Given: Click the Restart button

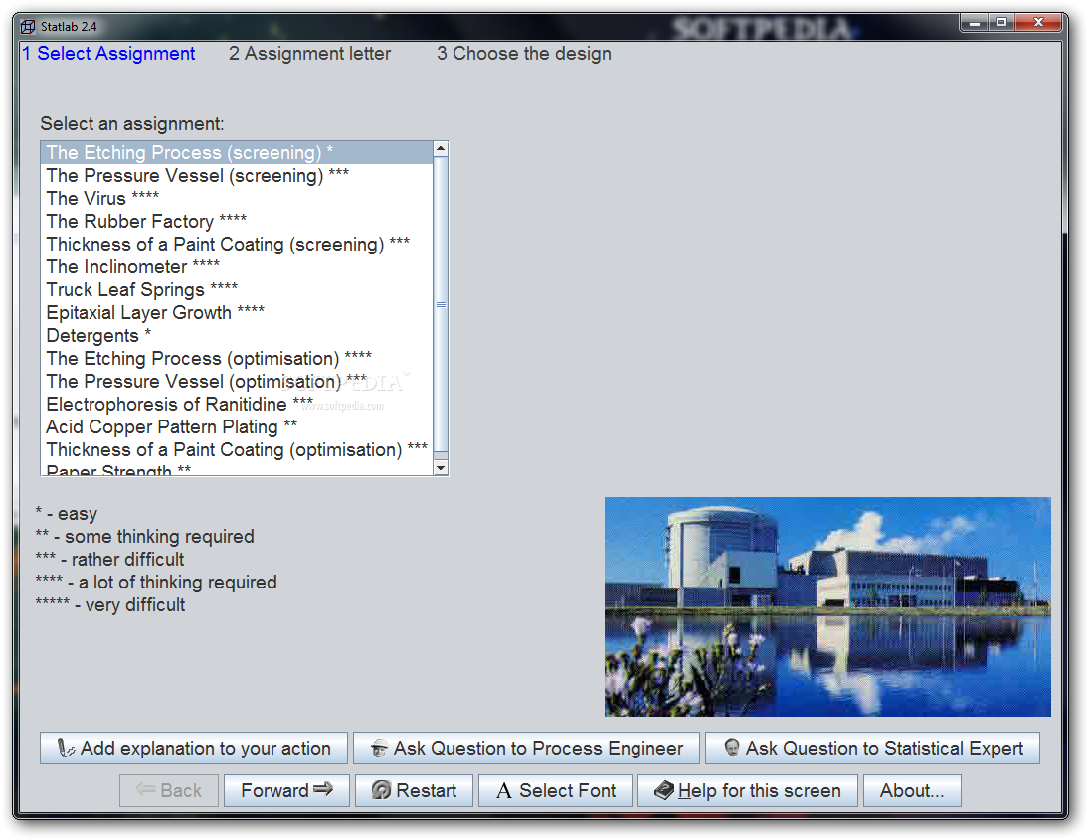Looking at the screenshot, I should click(x=414, y=790).
